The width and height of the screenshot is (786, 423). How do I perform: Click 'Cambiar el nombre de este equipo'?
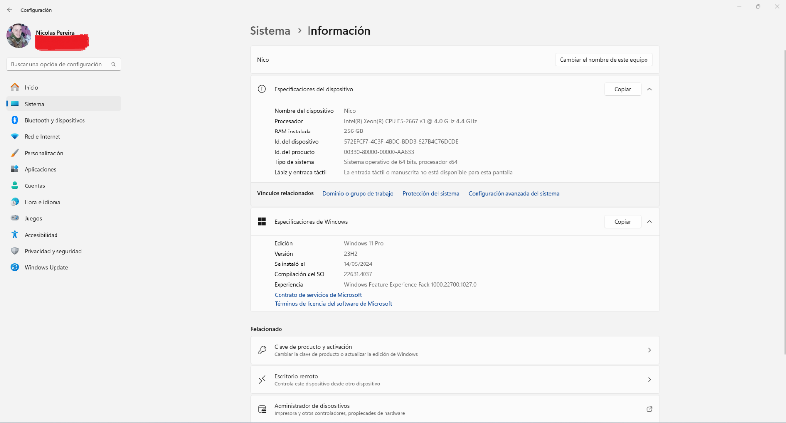coord(604,60)
